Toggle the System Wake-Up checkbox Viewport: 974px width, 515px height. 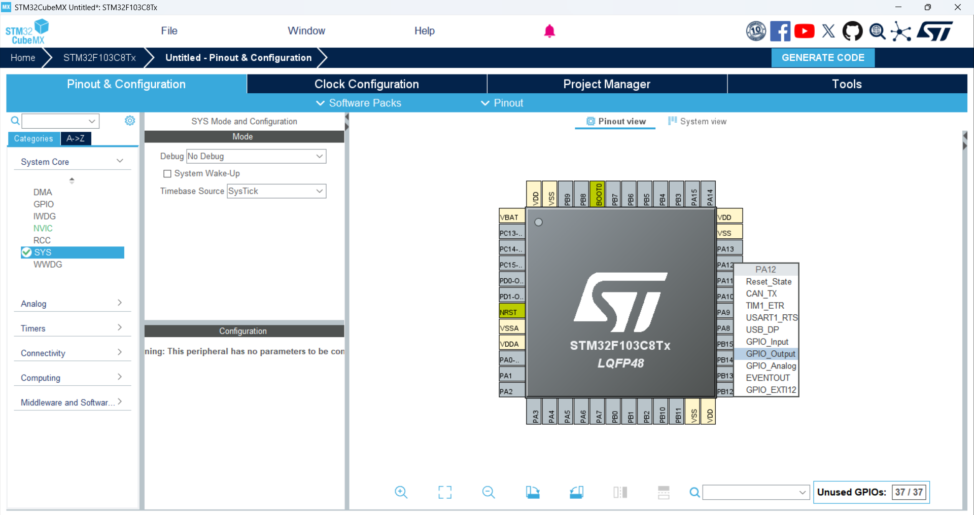(167, 173)
